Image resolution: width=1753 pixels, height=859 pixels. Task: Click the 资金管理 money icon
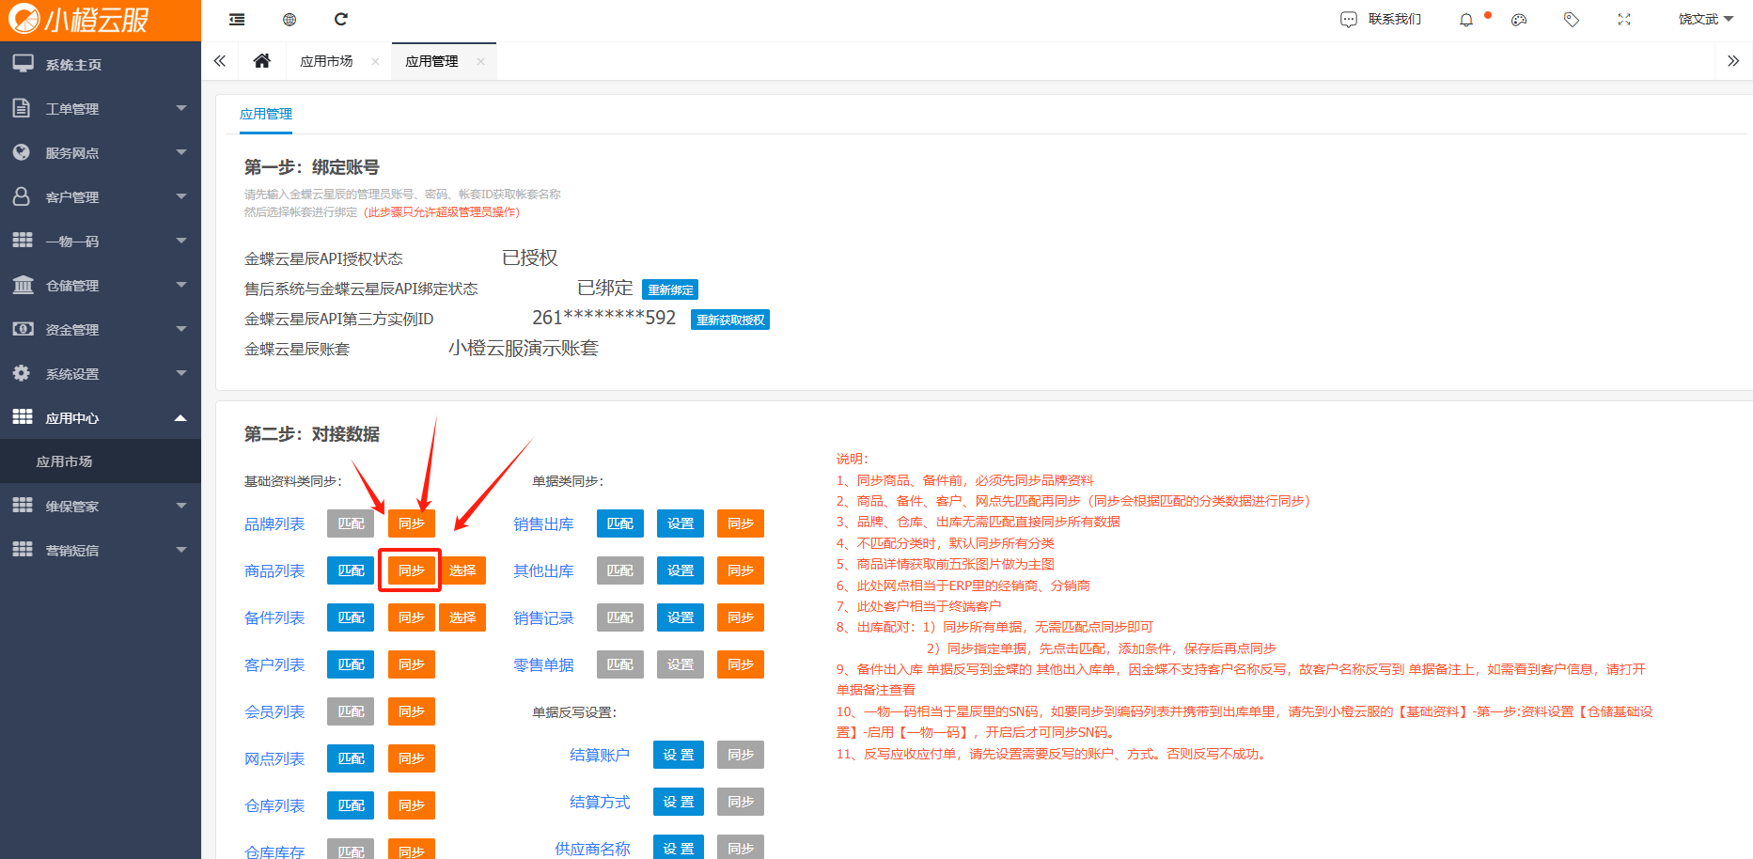pos(23,329)
